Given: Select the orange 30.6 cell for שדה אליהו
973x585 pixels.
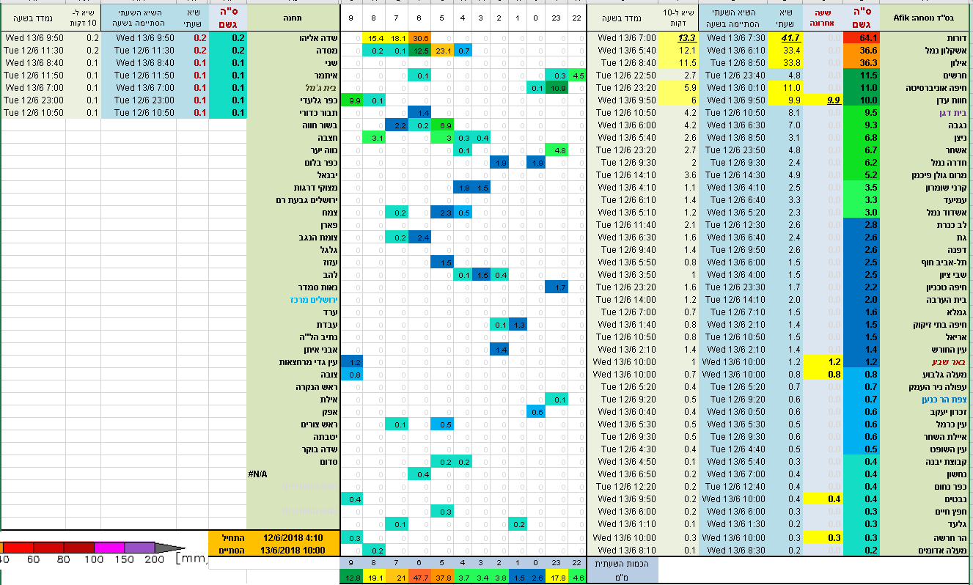Looking at the screenshot, I should click(421, 38).
